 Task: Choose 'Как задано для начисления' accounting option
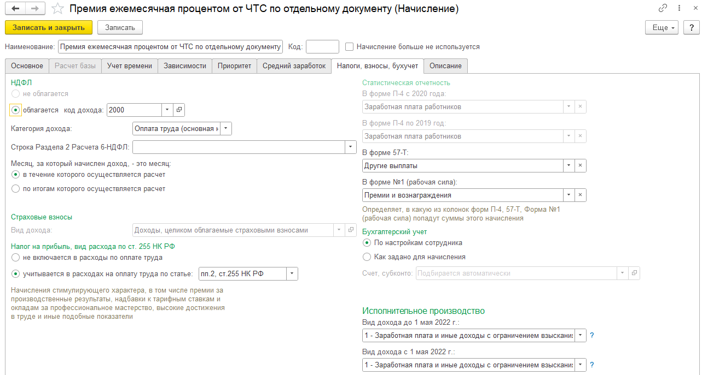[x=367, y=257]
